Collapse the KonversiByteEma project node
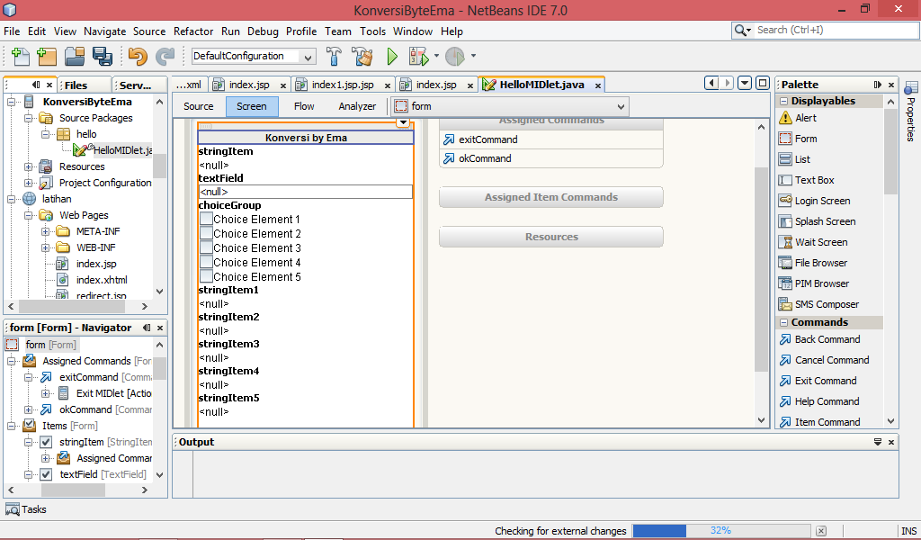The width and height of the screenshot is (921, 540). [11, 103]
